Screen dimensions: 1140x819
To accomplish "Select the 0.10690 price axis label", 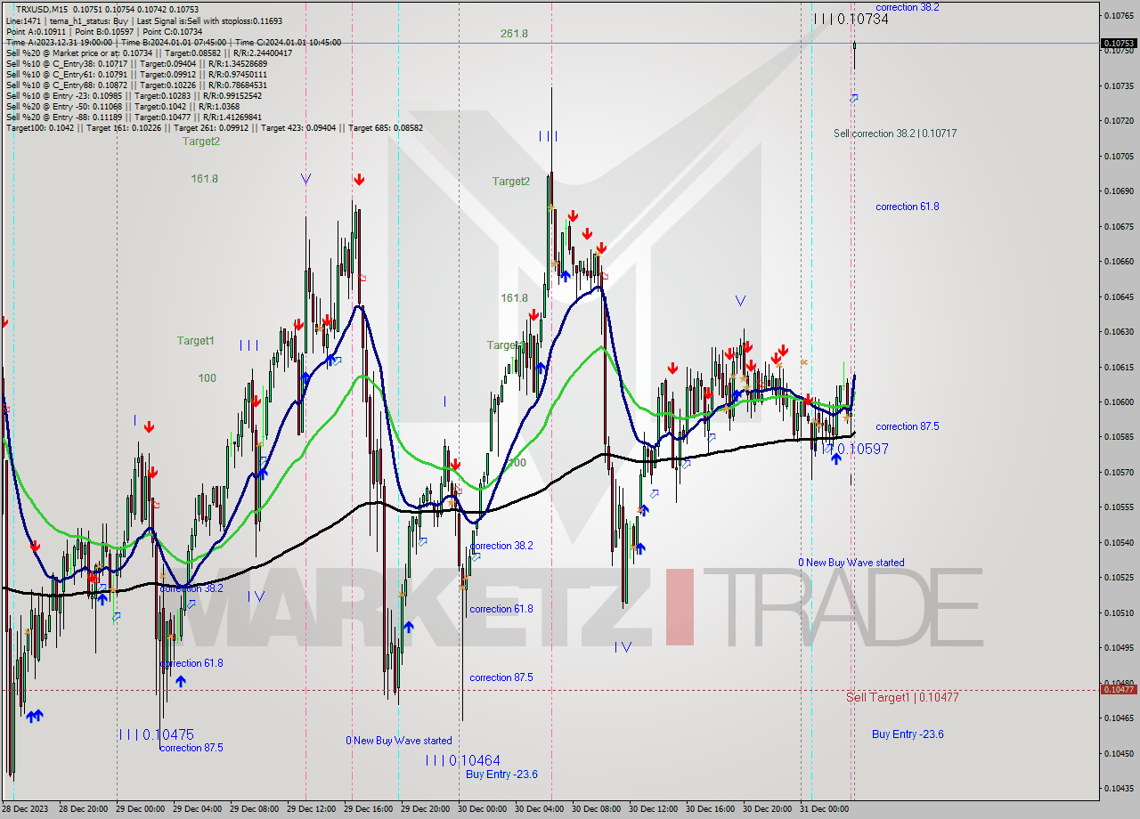I will pos(1119,191).
